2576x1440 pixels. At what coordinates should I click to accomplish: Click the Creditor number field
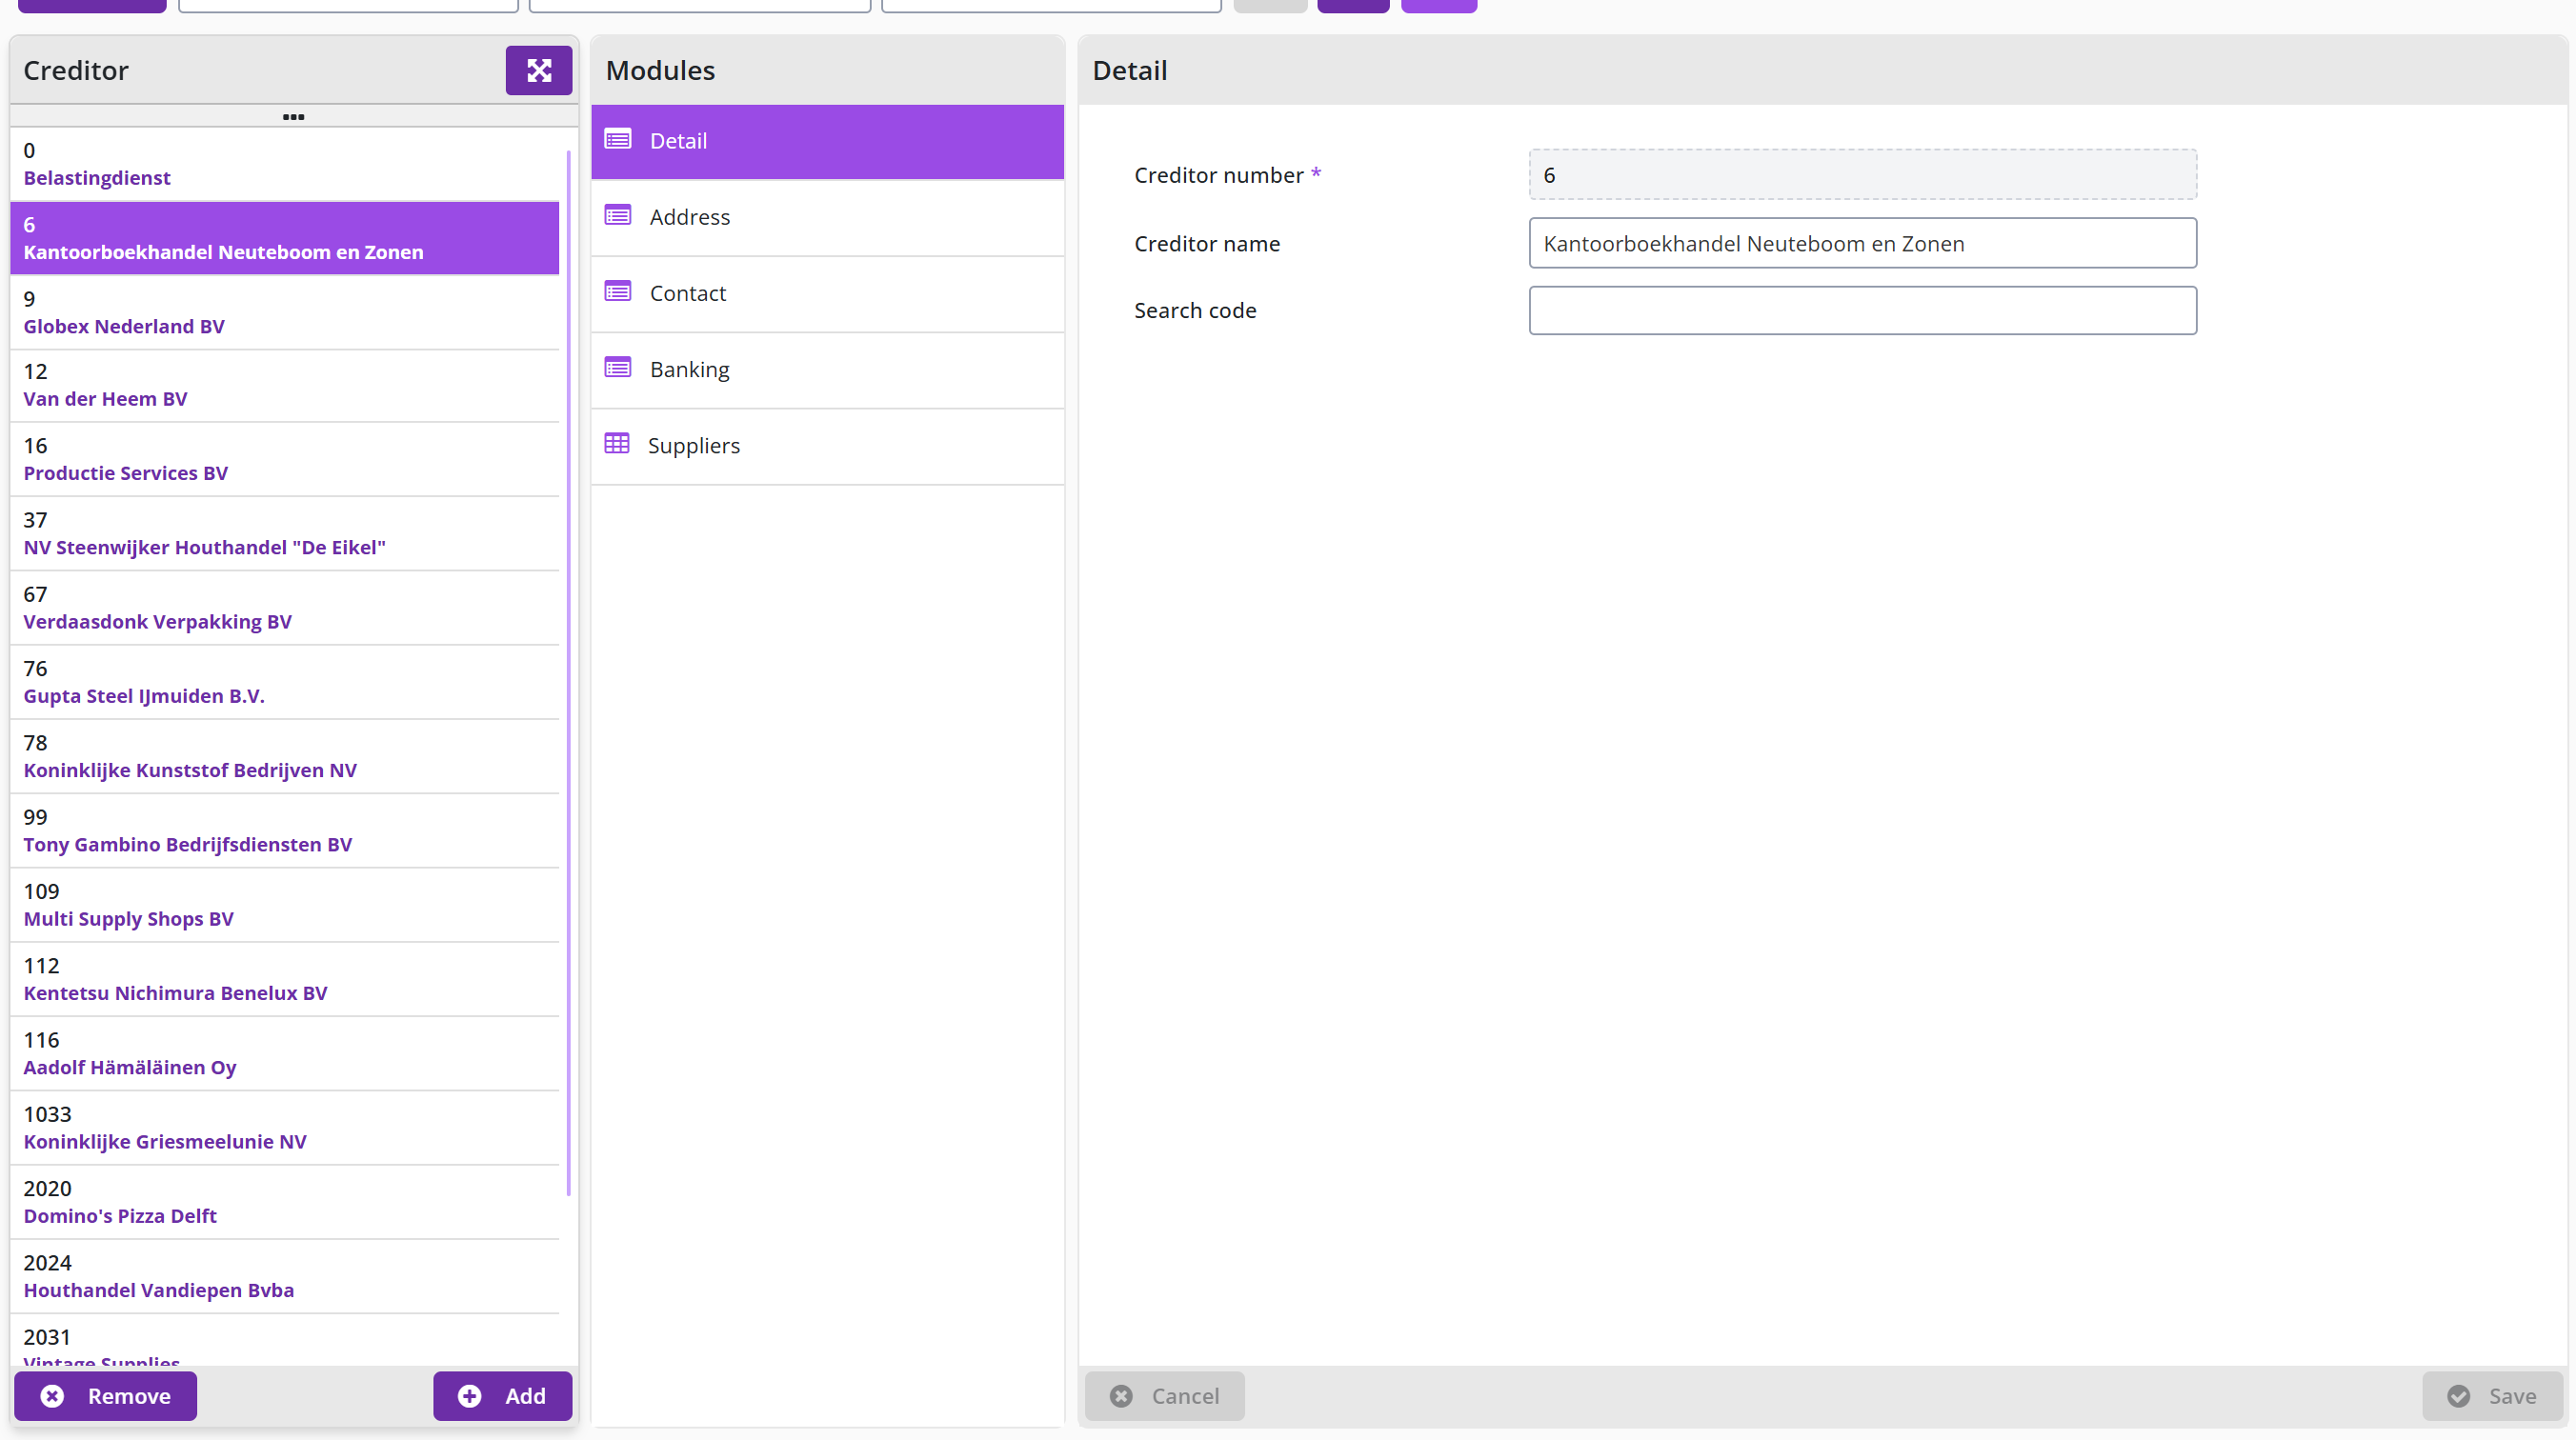pos(1862,175)
